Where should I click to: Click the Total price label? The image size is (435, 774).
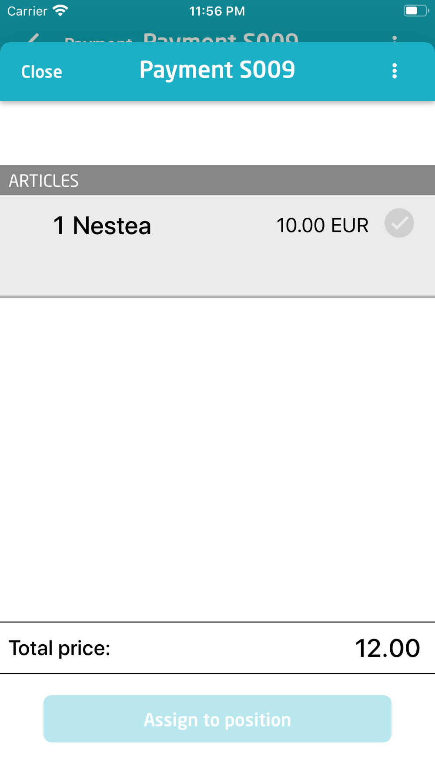60,648
